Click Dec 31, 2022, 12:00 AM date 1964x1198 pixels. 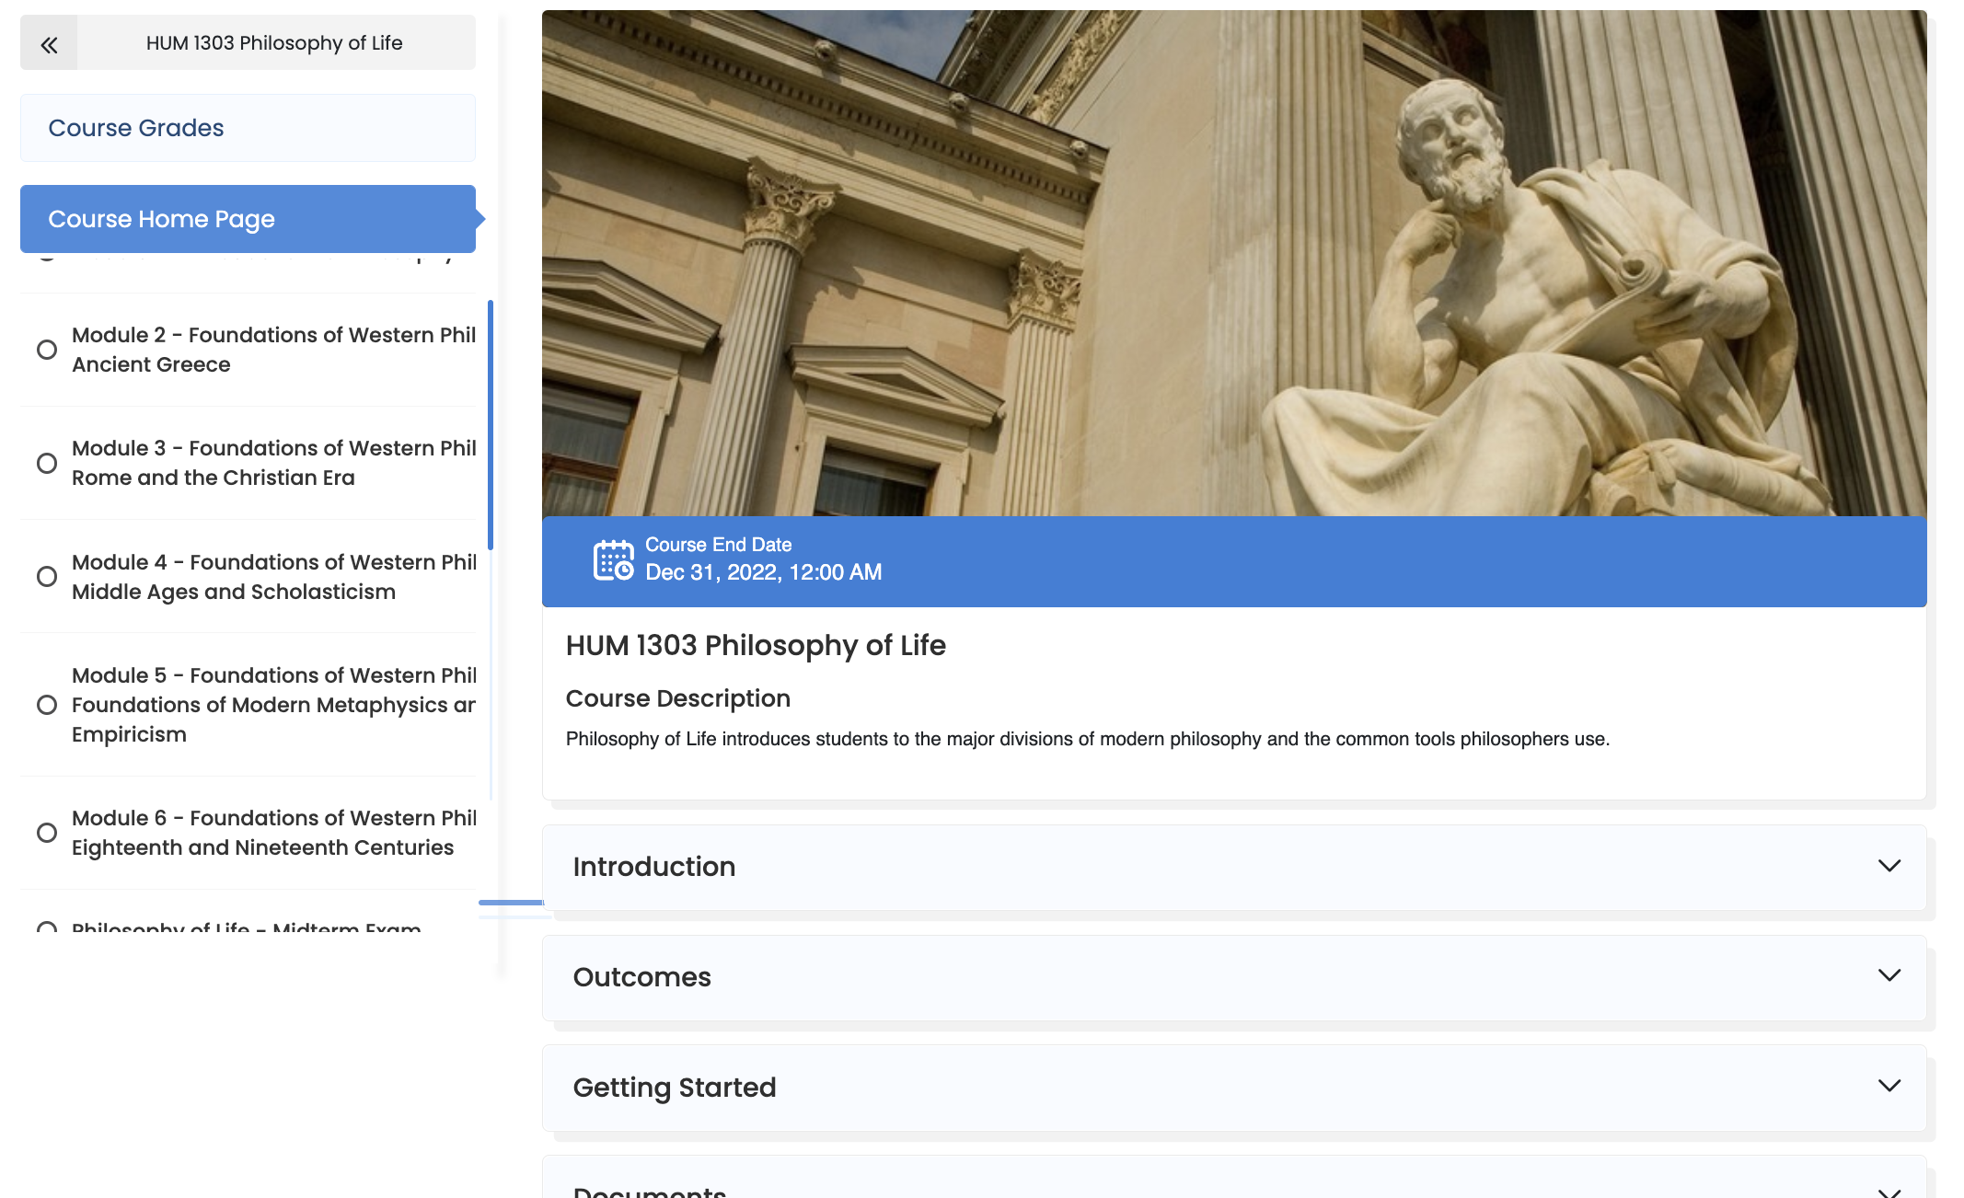(763, 572)
